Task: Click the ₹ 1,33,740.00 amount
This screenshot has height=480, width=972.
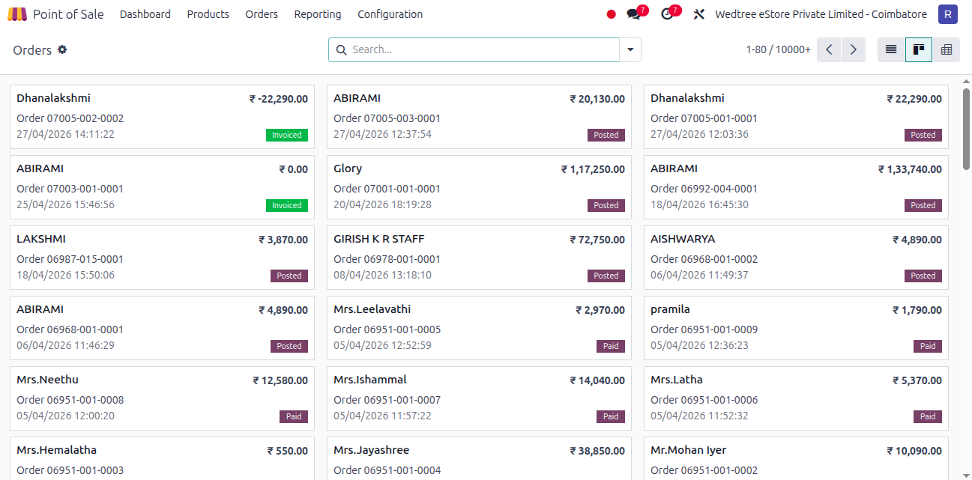Action: pyautogui.click(x=910, y=169)
